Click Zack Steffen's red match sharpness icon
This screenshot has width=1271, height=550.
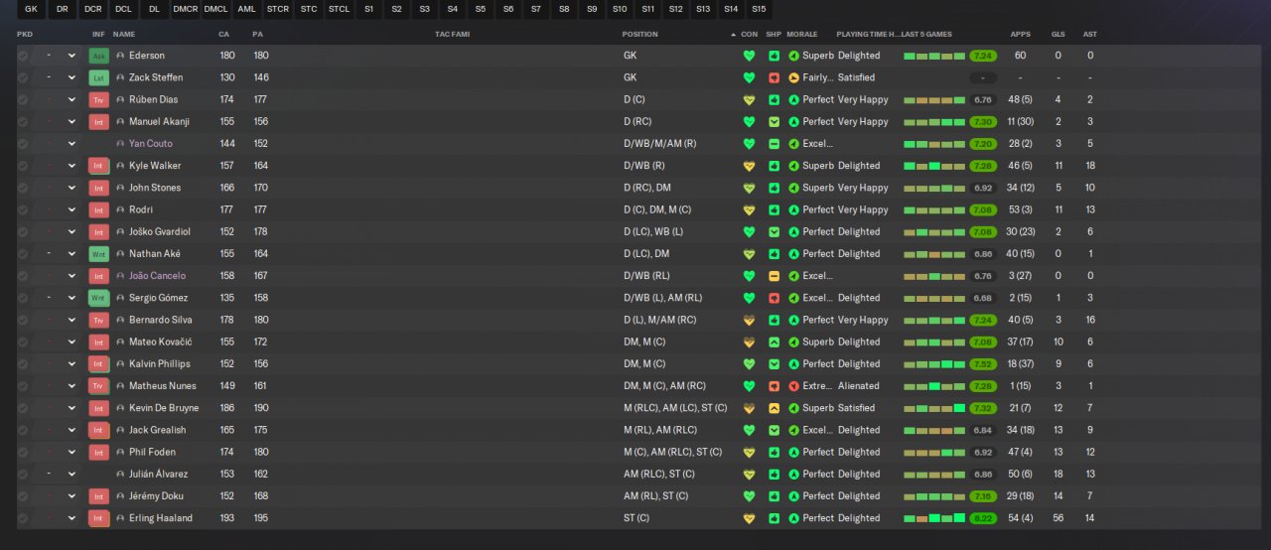774,77
